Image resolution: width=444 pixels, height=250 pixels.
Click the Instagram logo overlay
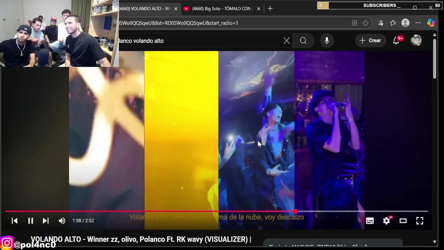coord(7,243)
